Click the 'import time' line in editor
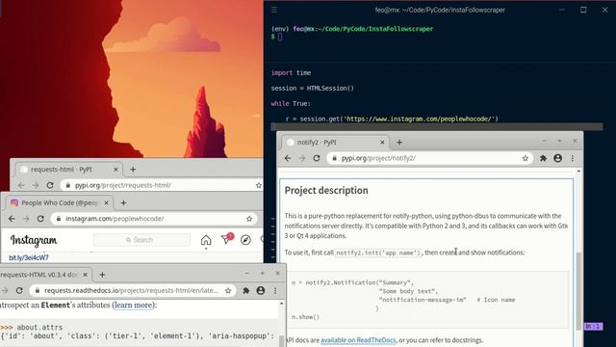Screen dimensions: 616x347 (291, 73)
